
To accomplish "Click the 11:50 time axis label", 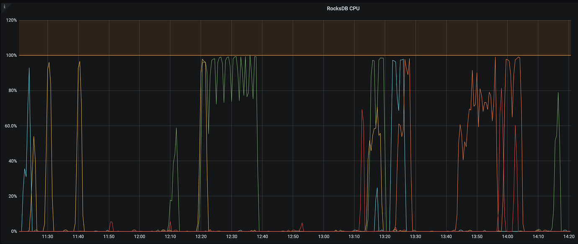I will pos(109,236).
